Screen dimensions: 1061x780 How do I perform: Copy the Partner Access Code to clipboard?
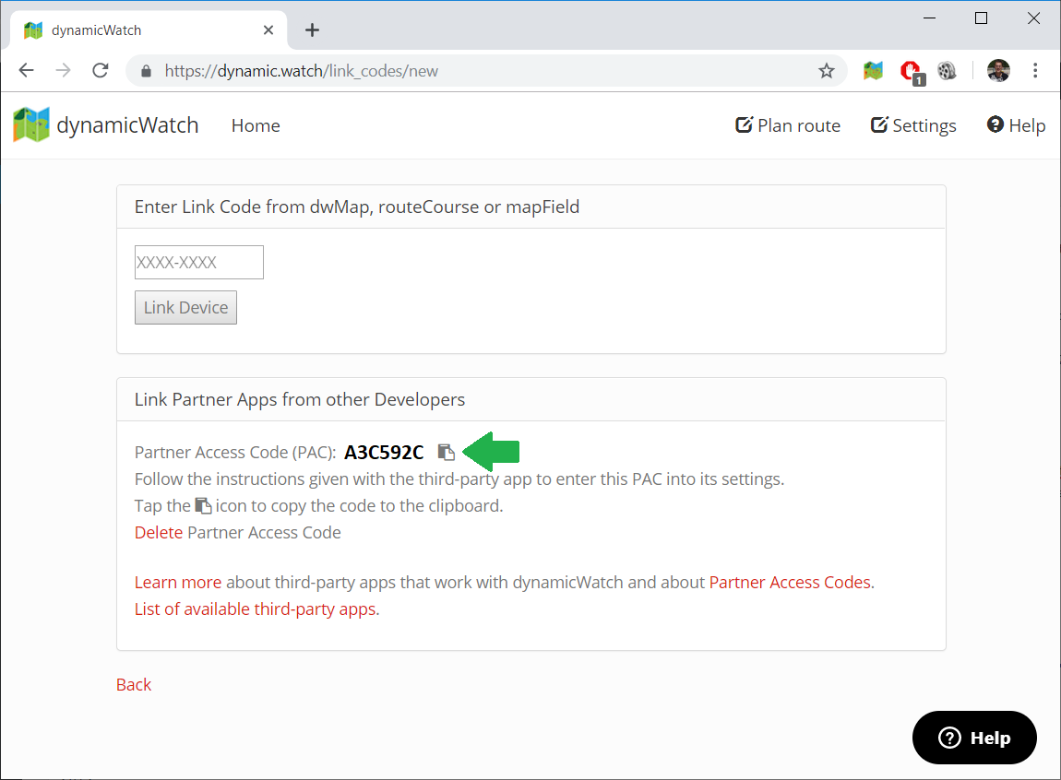pyautogui.click(x=447, y=452)
